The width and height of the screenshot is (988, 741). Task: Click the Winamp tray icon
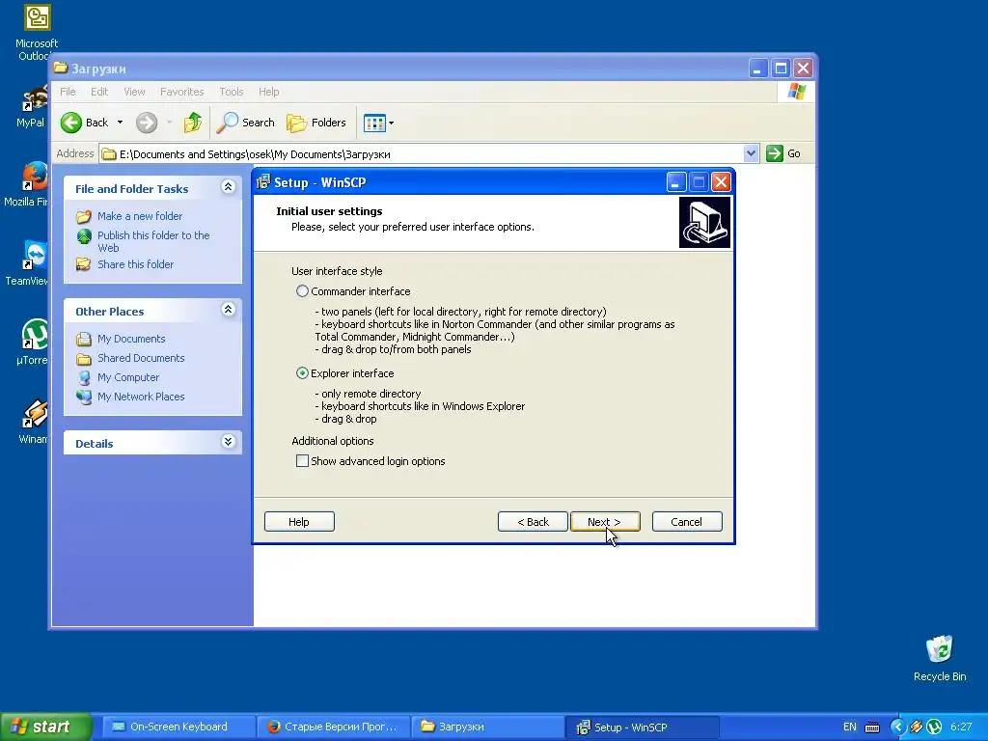[917, 727]
